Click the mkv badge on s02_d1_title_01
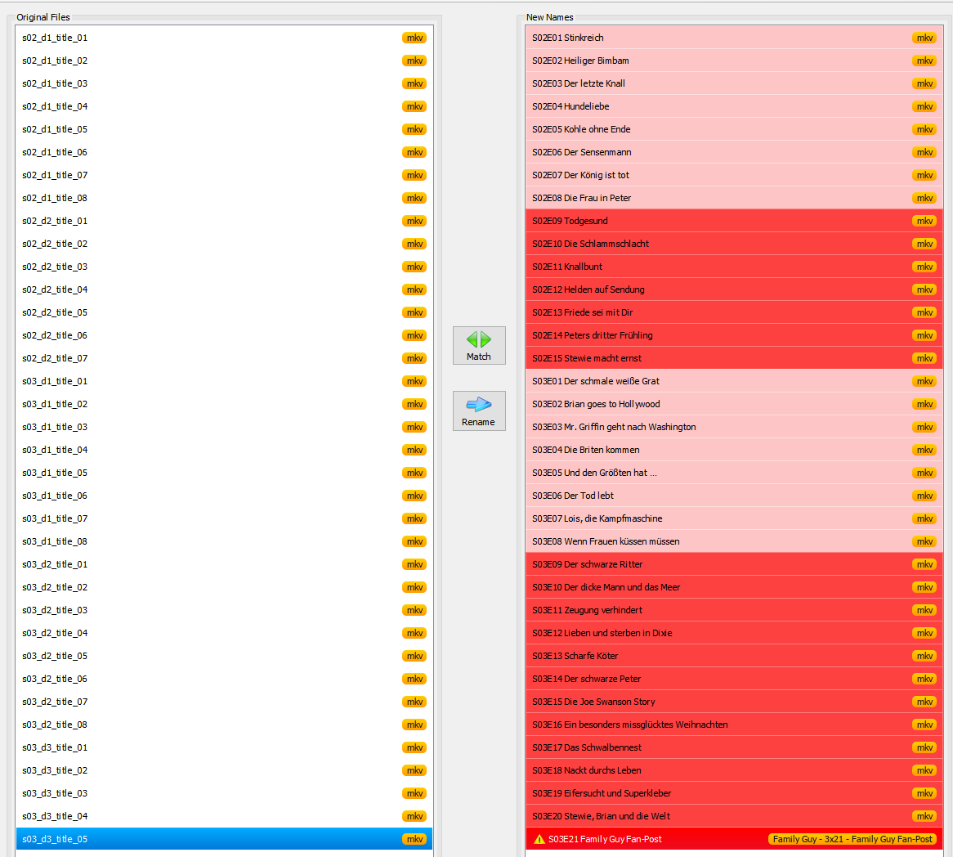Viewport: 953px width, 857px height. (x=414, y=38)
